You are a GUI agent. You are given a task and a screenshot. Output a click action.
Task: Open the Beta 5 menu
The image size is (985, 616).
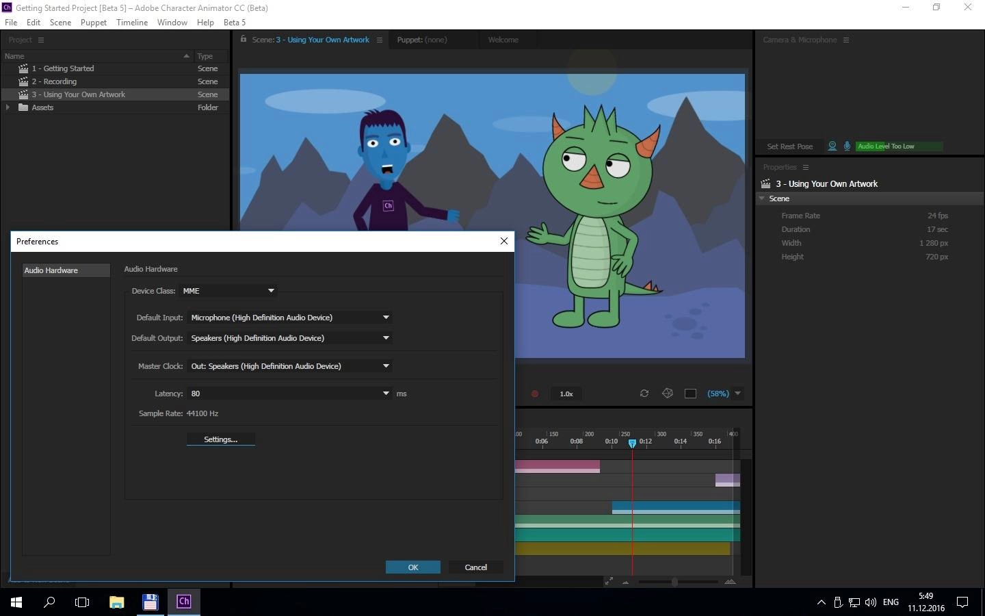coord(235,22)
